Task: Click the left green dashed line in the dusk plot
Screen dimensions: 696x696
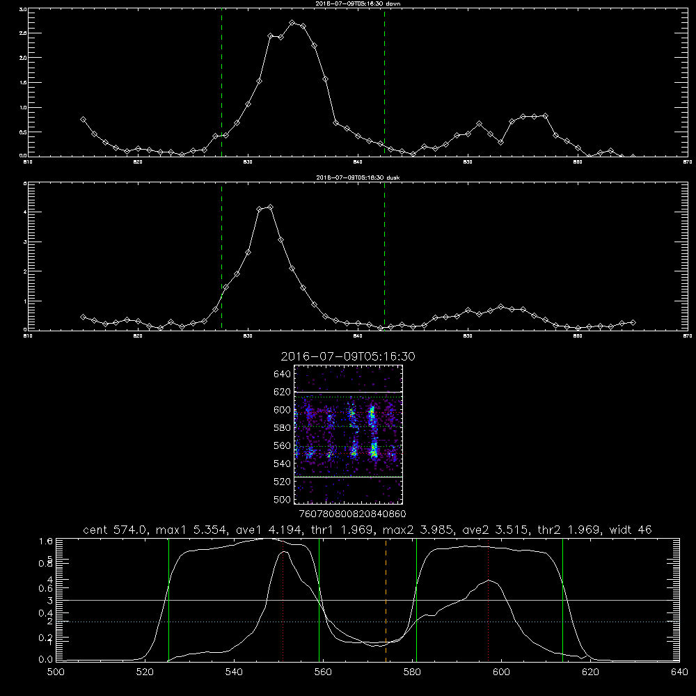Action: [221, 257]
